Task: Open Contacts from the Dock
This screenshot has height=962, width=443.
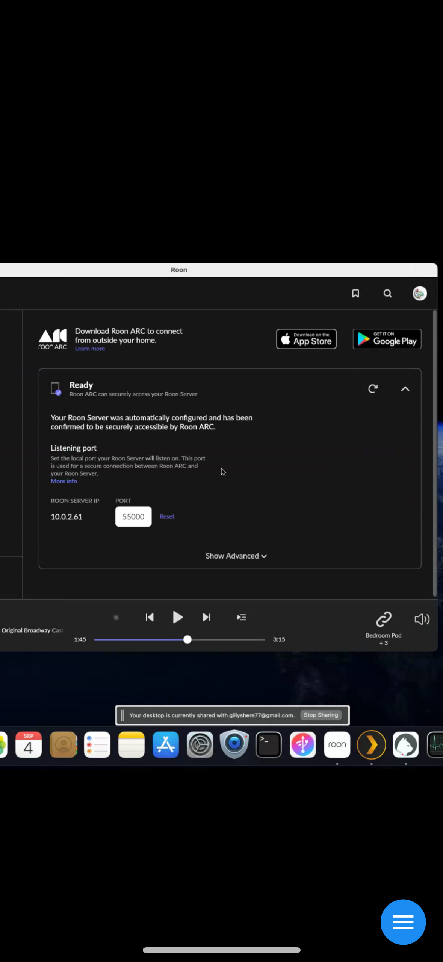Action: [x=63, y=745]
